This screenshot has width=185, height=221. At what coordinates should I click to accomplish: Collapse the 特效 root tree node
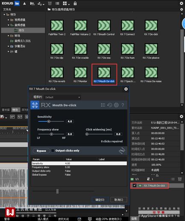pyautogui.click(x=4, y=15)
